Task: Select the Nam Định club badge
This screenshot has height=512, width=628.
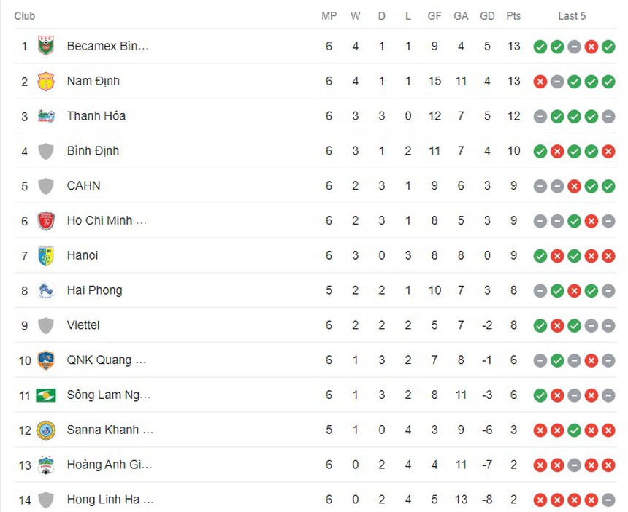Action: [47, 81]
